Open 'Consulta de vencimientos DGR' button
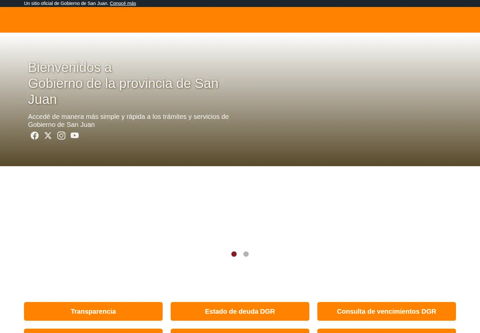Viewport: 480px width, 333px height. [387, 311]
